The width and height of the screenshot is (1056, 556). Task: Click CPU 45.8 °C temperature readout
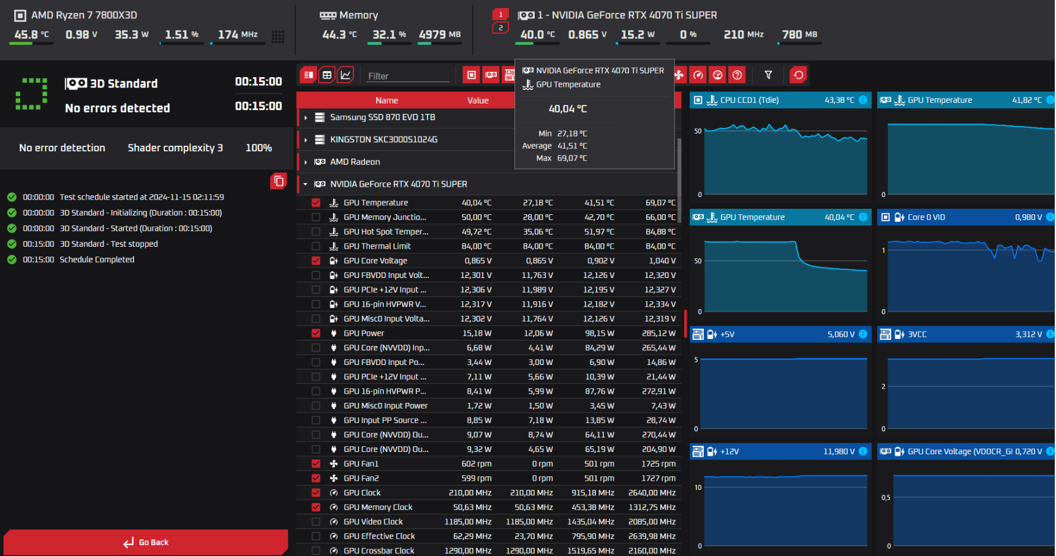tap(32, 35)
